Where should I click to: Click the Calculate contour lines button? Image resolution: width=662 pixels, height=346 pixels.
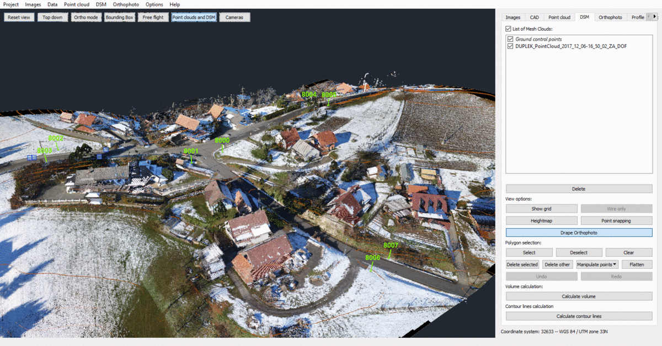pyautogui.click(x=579, y=316)
